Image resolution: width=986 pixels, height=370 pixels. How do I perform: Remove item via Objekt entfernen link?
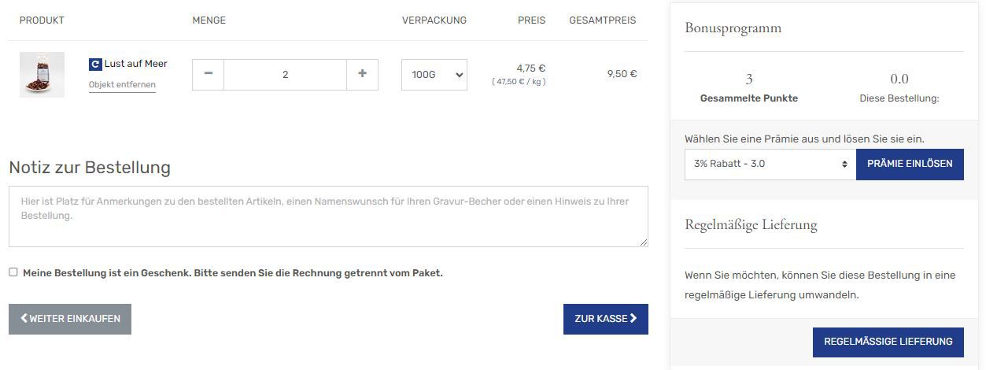tap(122, 84)
